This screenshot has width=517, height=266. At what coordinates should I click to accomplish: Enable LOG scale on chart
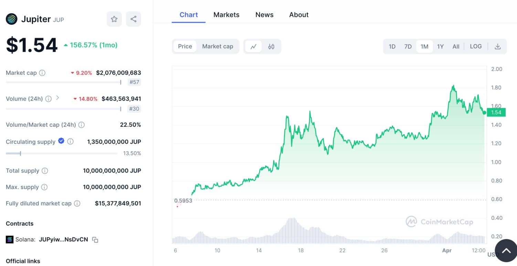(x=476, y=46)
